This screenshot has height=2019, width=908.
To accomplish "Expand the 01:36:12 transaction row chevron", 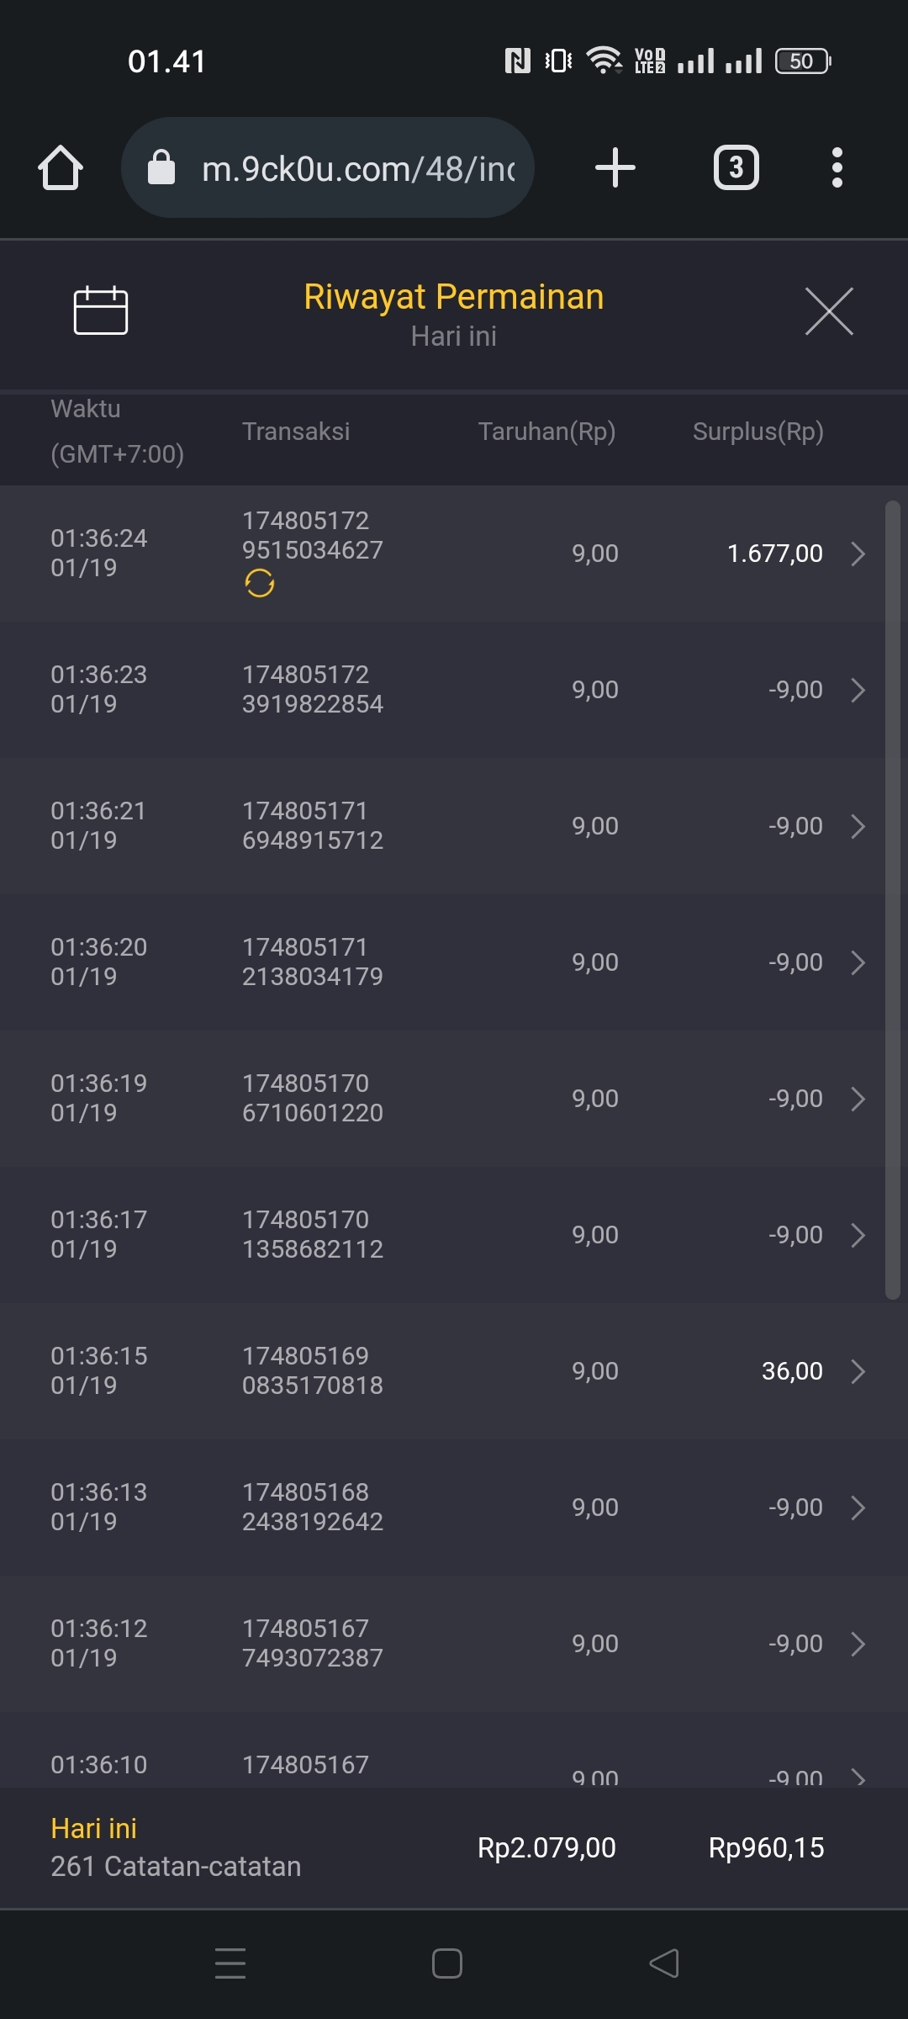I will pyautogui.click(x=858, y=1644).
